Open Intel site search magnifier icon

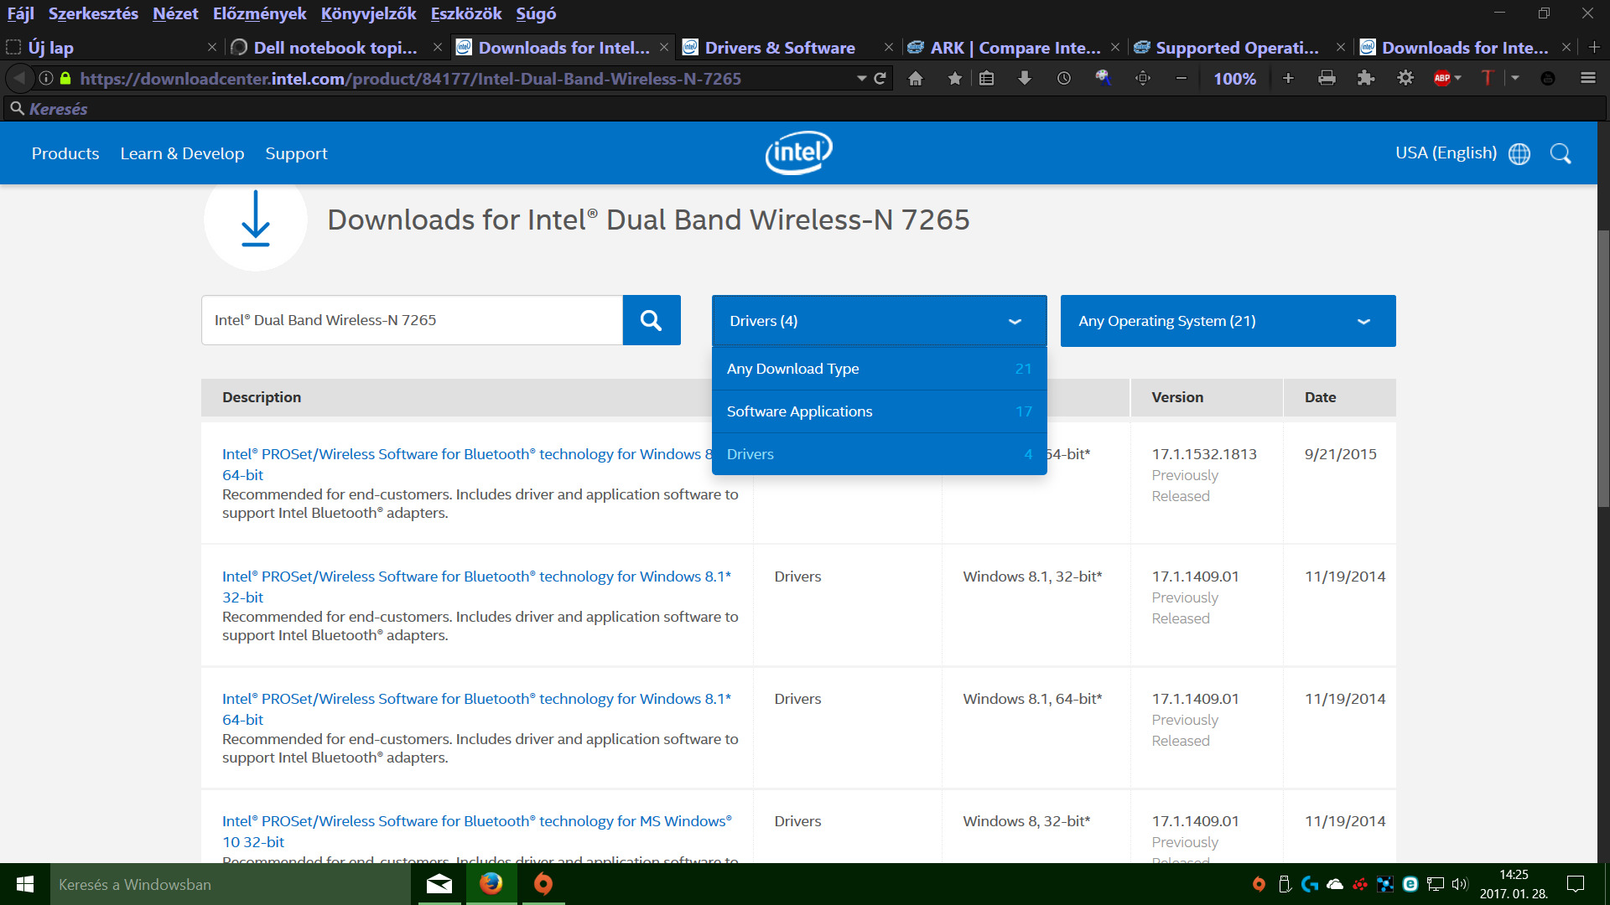1561,153
